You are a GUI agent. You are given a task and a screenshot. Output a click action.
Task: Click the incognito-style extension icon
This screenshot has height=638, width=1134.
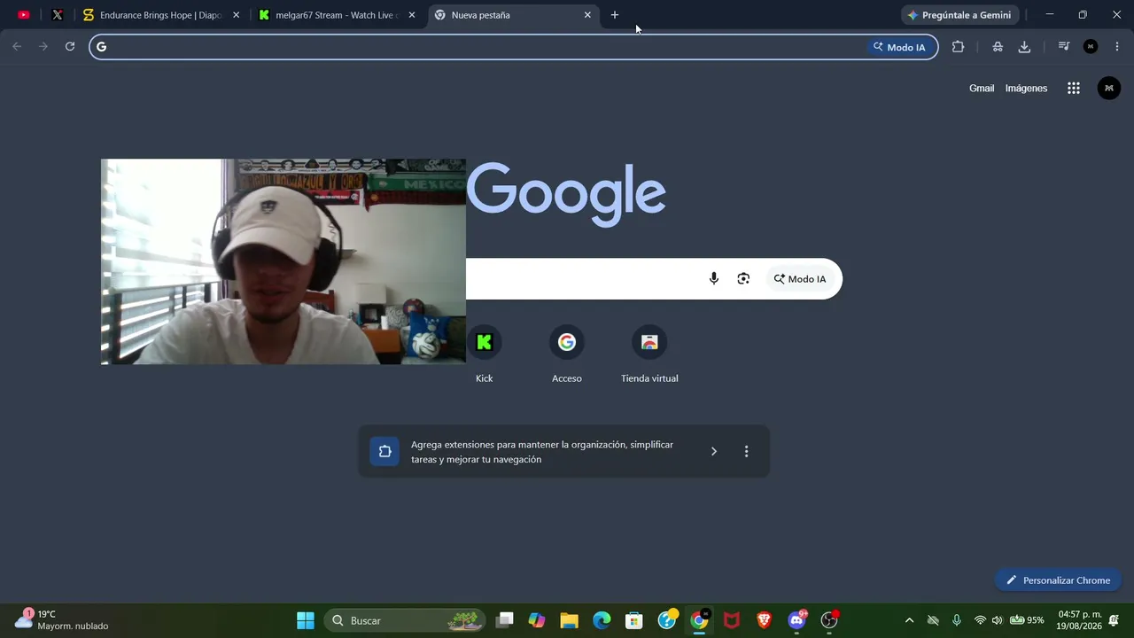998,47
